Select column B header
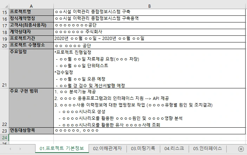Screen dimensions: 247x155 click(x=149, y=6)
